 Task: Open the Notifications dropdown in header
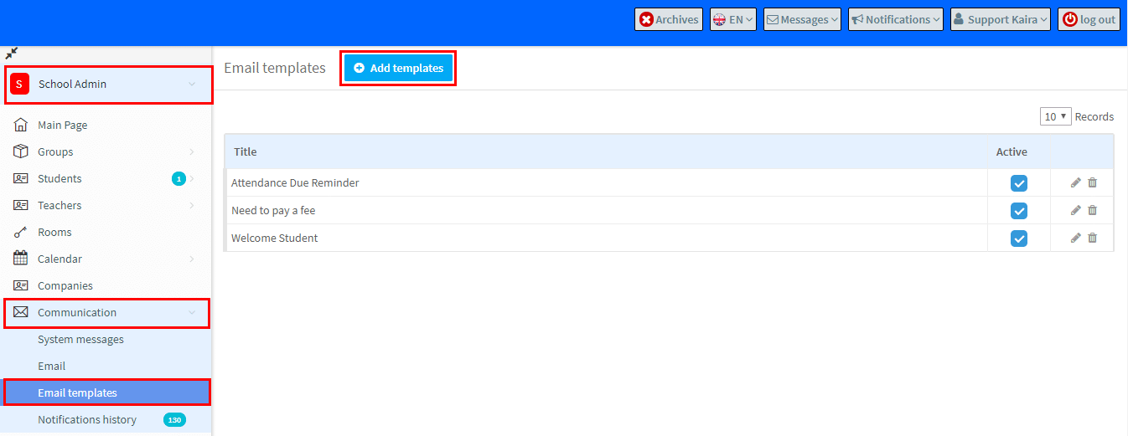pyautogui.click(x=896, y=19)
